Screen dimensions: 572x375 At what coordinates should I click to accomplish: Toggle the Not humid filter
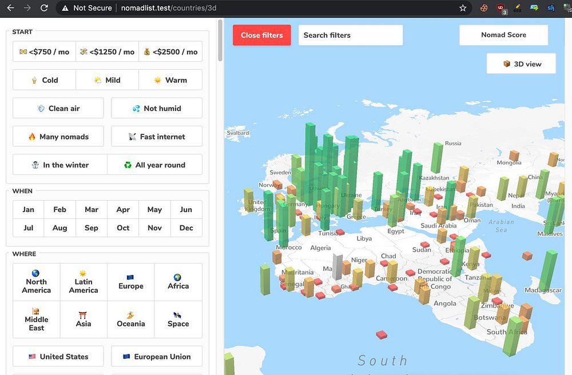(x=157, y=108)
